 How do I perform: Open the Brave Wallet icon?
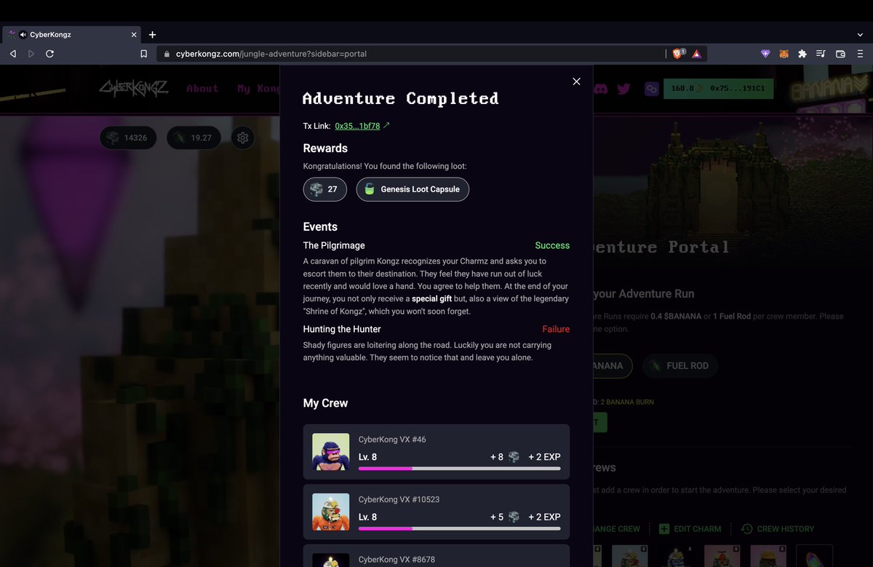pyautogui.click(x=840, y=54)
